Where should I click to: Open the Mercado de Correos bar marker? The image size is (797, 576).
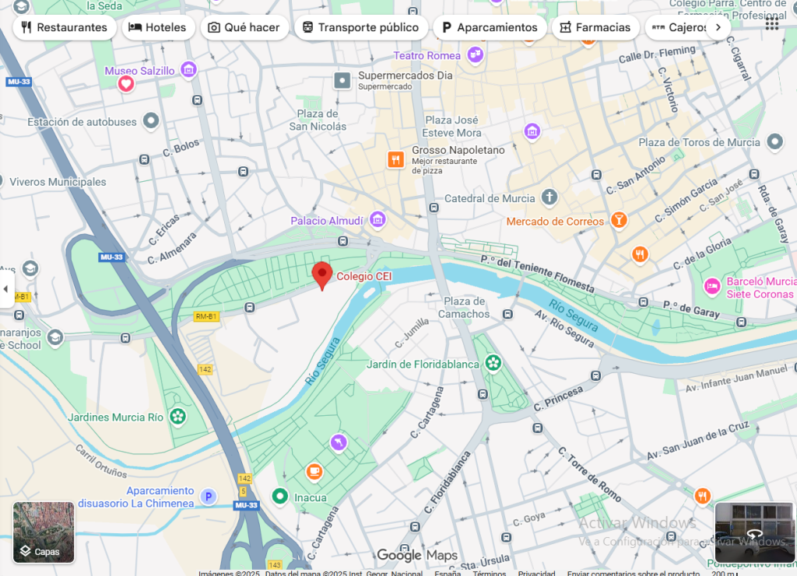[x=619, y=220]
